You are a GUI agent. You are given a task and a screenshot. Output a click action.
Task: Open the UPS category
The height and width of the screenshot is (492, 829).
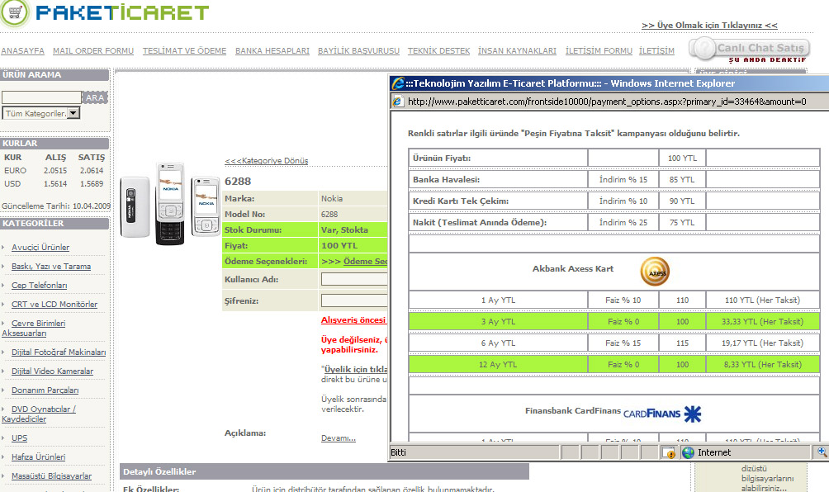[20, 438]
